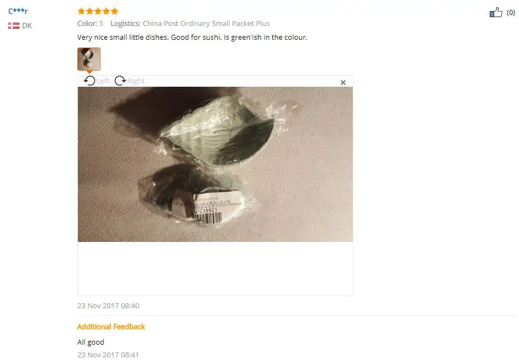Click the Left rotate label
519x364 pixels.
(x=103, y=81)
